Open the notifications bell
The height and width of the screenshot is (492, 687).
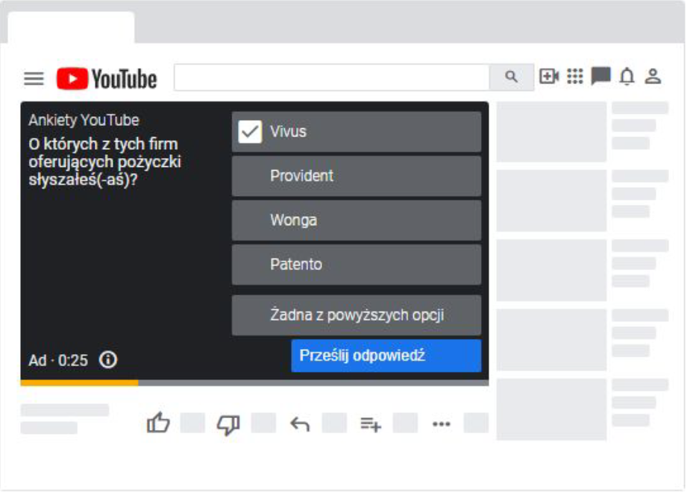click(627, 76)
